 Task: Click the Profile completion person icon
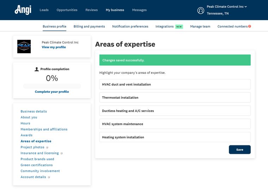(37, 69)
